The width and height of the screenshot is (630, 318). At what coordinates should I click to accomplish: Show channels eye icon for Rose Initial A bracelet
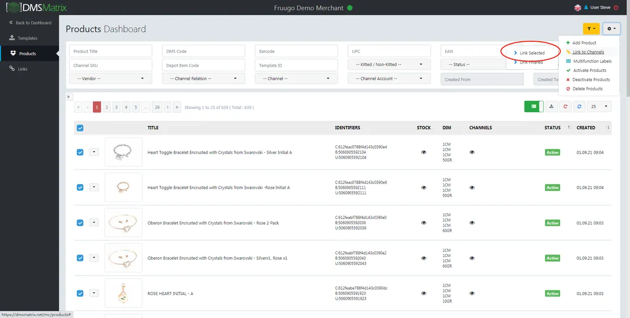pyautogui.click(x=472, y=187)
